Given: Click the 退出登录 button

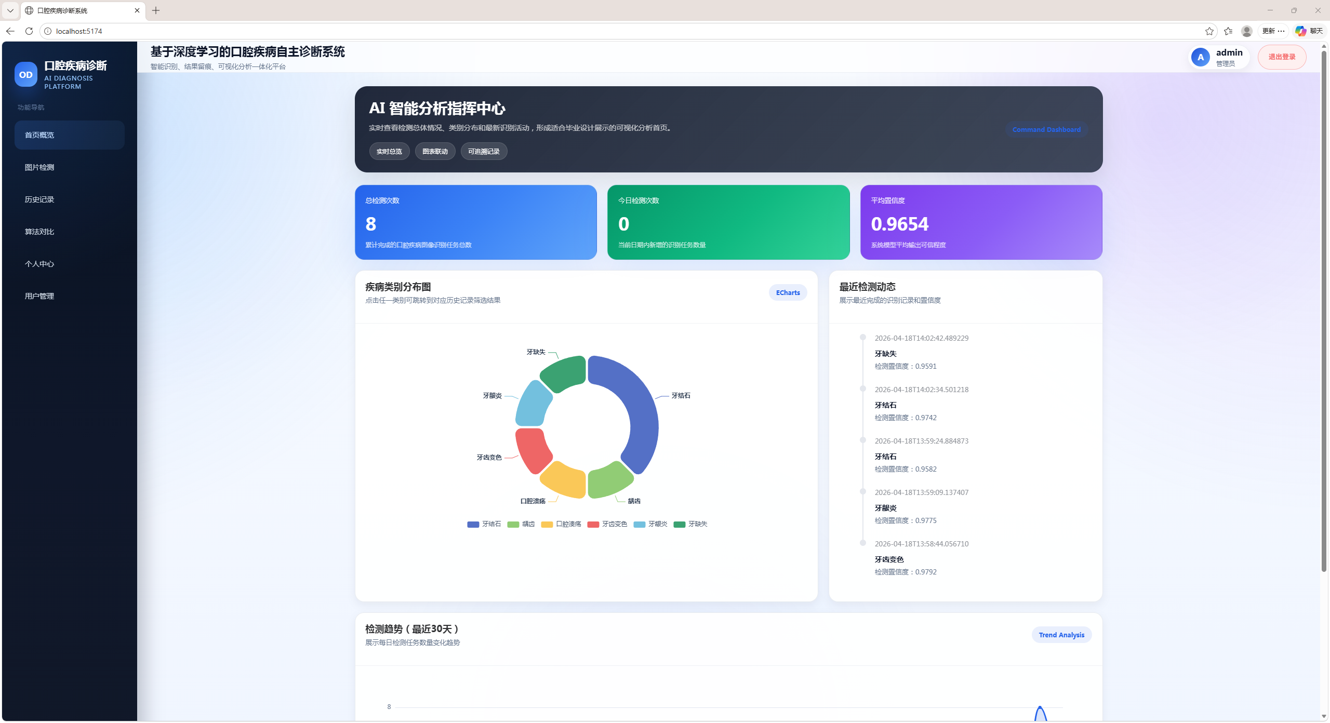Looking at the screenshot, I should [x=1281, y=57].
